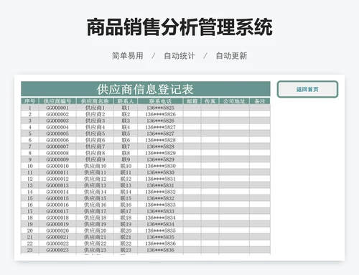The width and height of the screenshot is (359, 275).
Task: Click the 返回首页 button
Action: 307,89
